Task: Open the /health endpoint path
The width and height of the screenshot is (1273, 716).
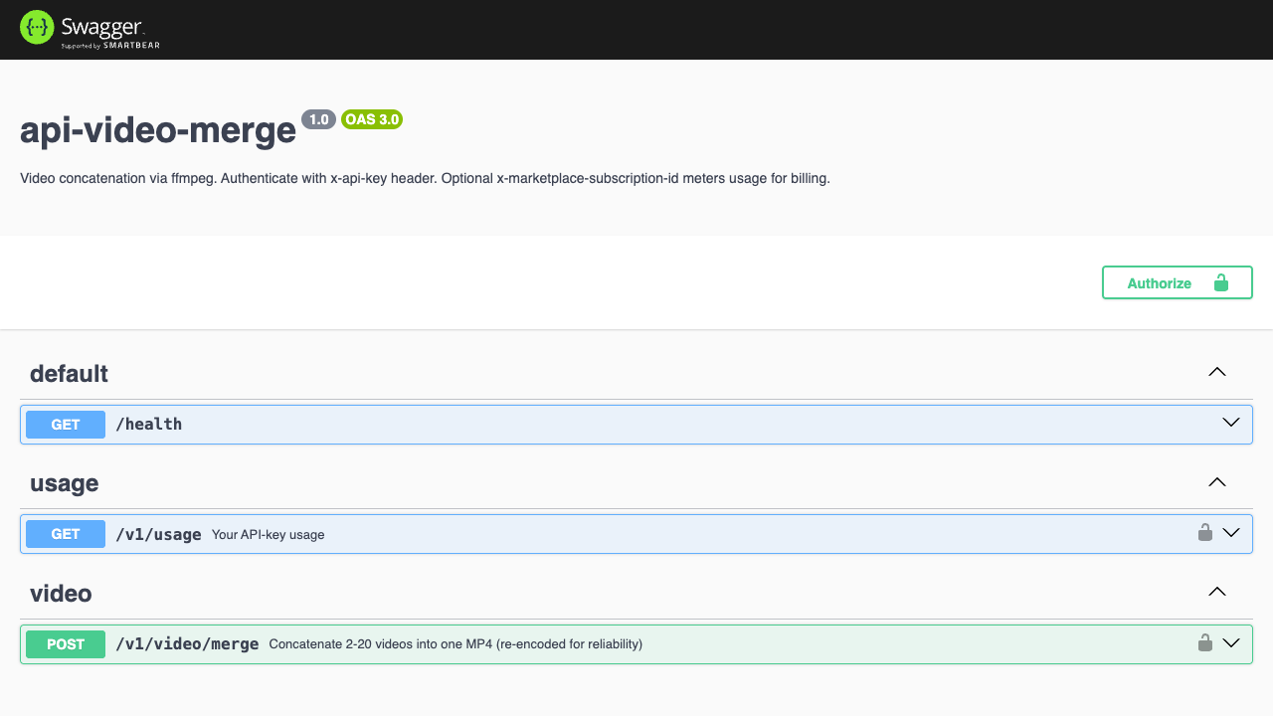Action: click(x=149, y=425)
